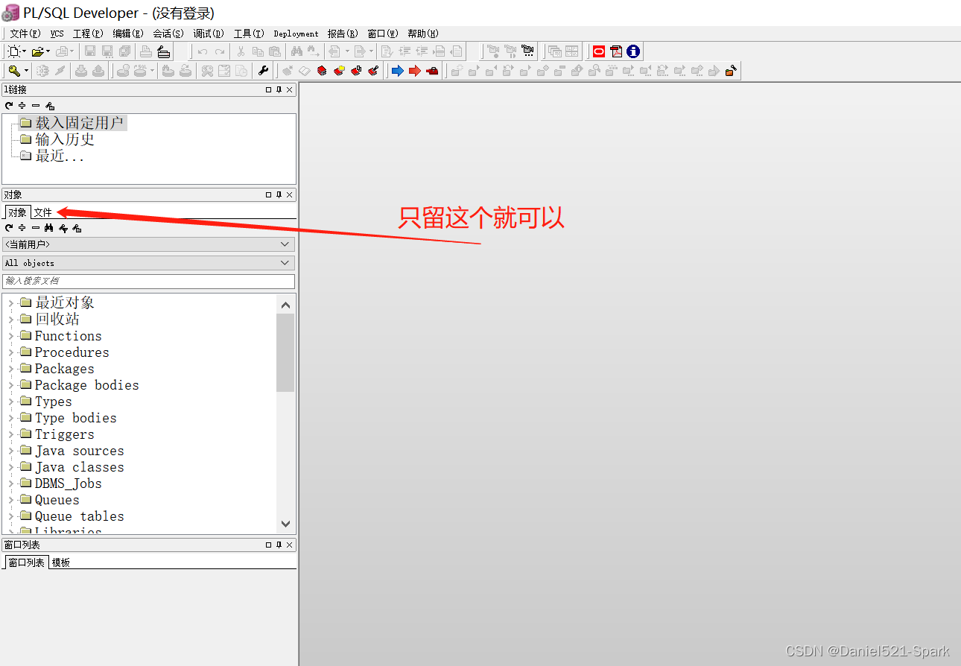
Task: Click the red books with yellow note icon
Action: click(340, 71)
